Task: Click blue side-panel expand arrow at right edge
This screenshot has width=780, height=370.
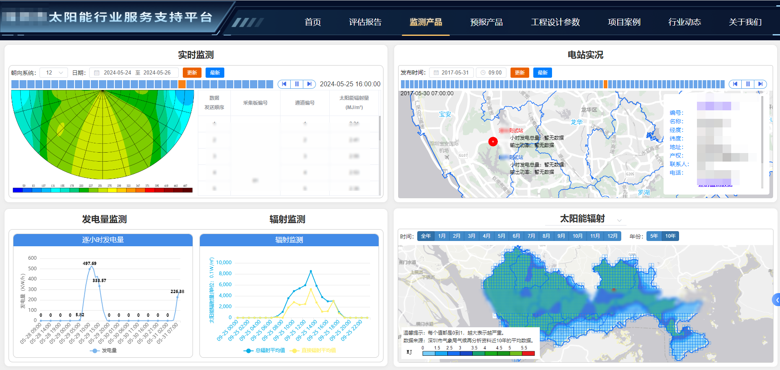Action: [x=776, y=300]
